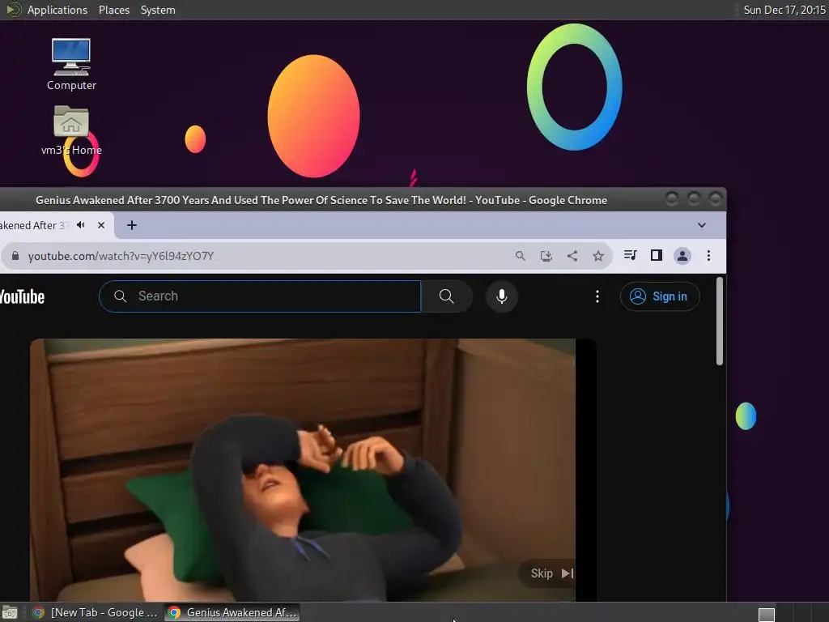Focus the YouTube Search field
Screen dimensions: 829x622
(260, 296)
